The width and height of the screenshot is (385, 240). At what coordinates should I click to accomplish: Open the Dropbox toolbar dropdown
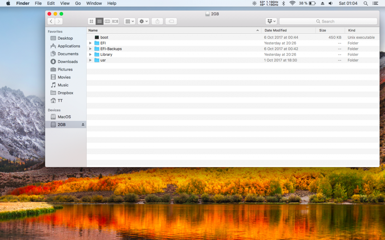click(271, 21)
